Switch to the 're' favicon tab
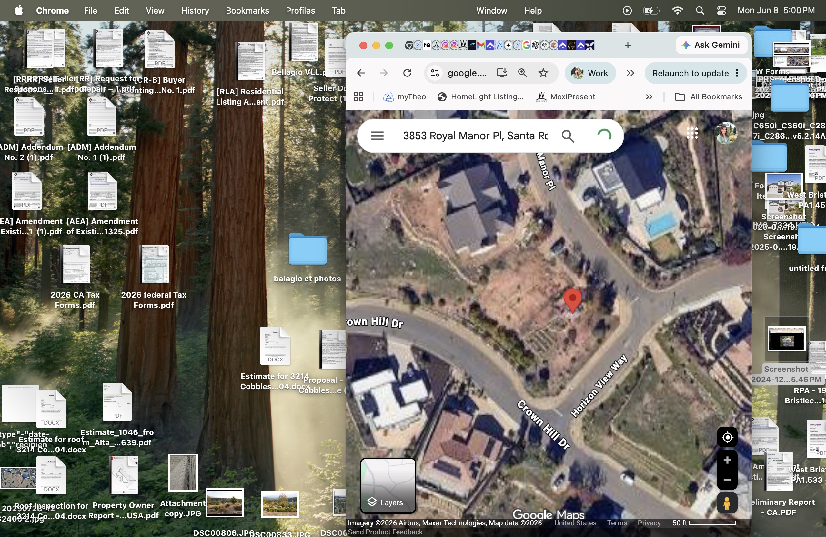The height and width of the screenshot is (537, 826). coord(427,45)
